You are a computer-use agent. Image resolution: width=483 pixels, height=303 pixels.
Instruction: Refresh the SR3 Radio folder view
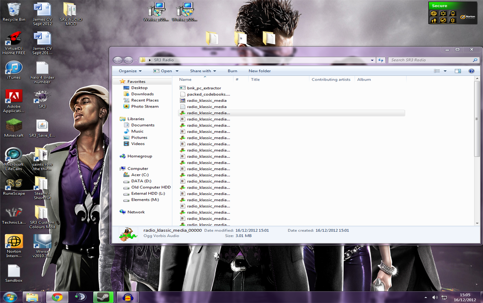click(x=381, y=60)
